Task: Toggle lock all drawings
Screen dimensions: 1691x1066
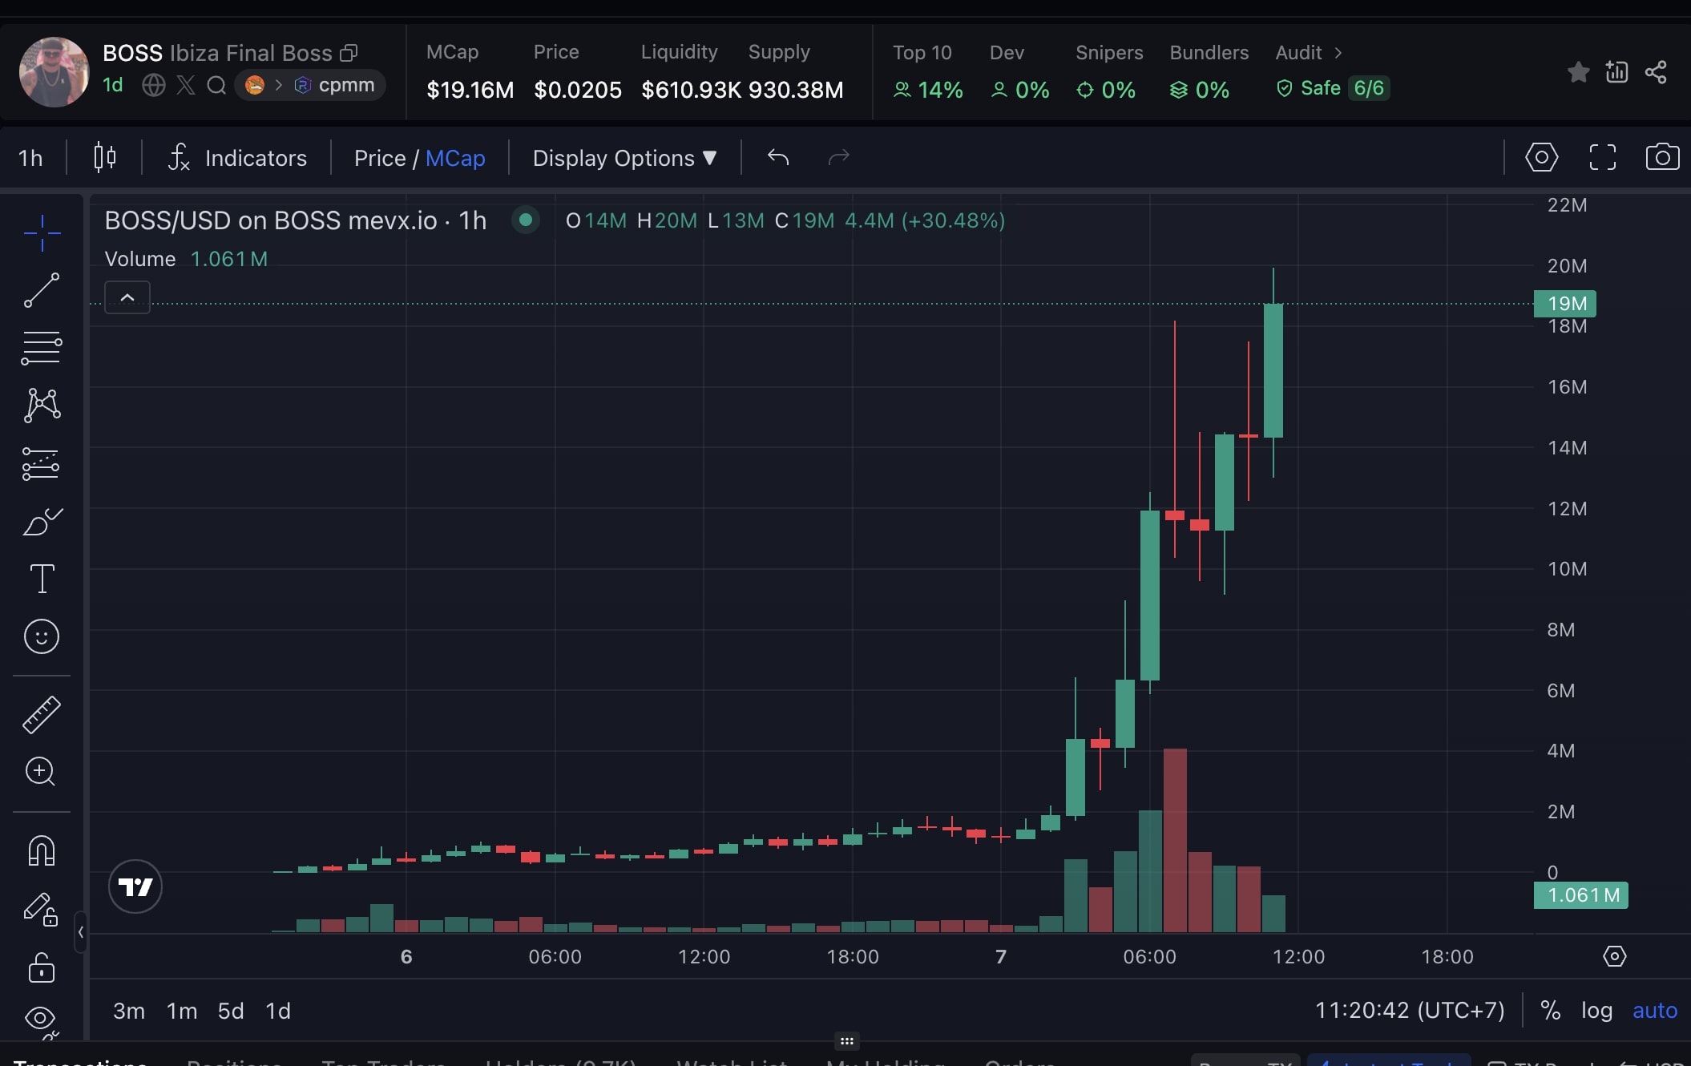Action: pos(42,967)
